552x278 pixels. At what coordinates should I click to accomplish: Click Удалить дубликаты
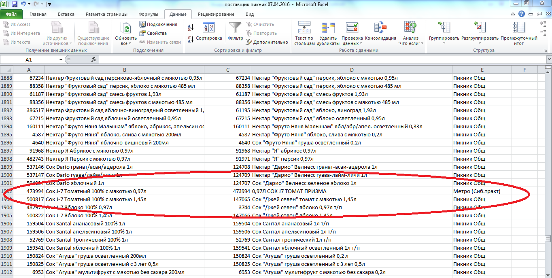[328, 34]
